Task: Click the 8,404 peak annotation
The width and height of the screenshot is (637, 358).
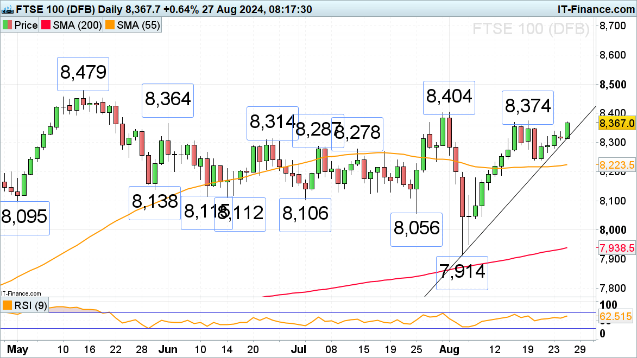Action: click(449, 98)
